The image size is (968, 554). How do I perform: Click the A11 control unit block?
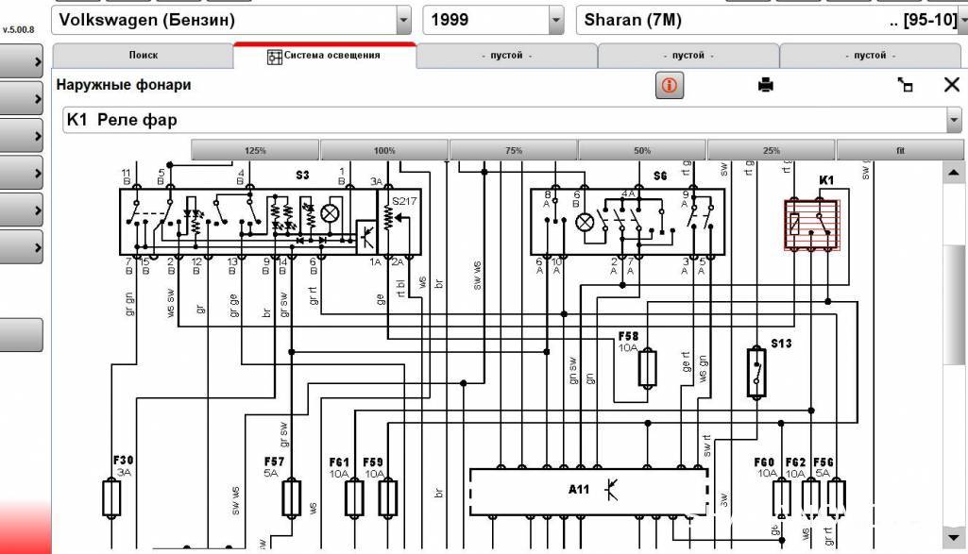[x=589, y=491]
